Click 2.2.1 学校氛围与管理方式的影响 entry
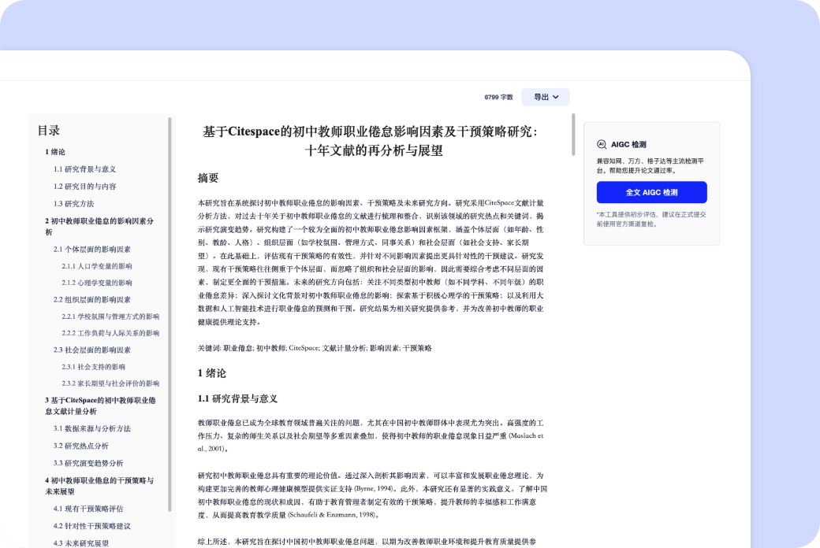Image resolution: width=820 pixels, height=548 pixels. 110,317
